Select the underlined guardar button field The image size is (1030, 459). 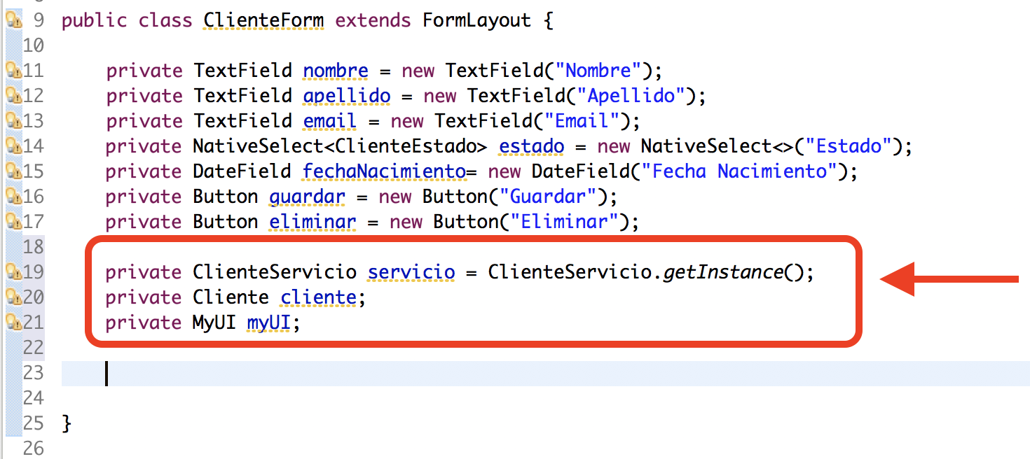[307, 197]
